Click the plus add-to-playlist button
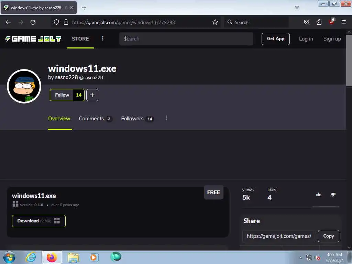This screenshot has height=264, width=352. (92, 95)
